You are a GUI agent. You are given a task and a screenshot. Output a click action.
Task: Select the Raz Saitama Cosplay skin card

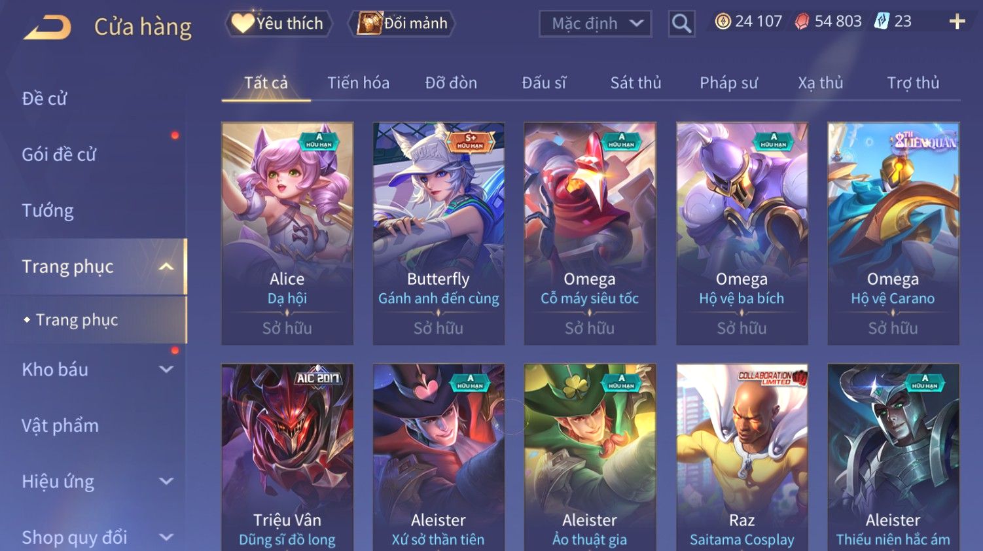742,457
